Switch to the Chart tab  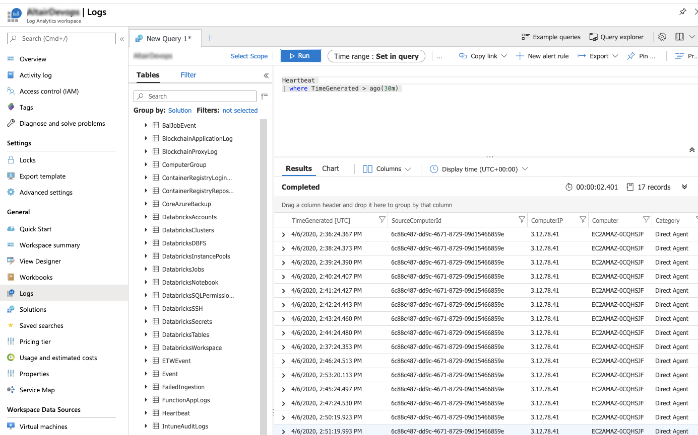[x=331, y=168]
